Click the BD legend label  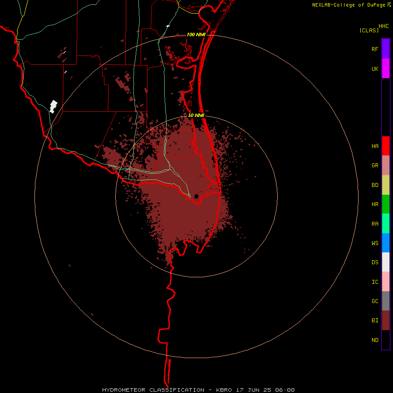(375, 185)
